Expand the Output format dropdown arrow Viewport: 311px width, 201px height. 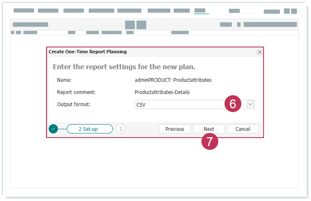[x=250, y=104]
